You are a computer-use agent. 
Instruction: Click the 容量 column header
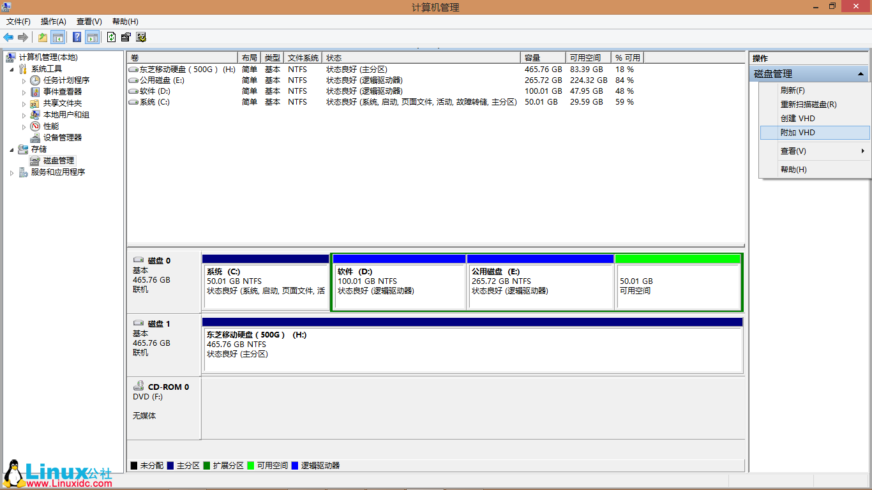[543, 58]
